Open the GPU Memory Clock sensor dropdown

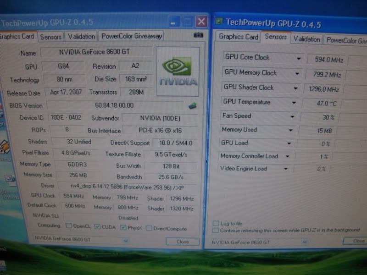pyautogui.click(x=297, y=74)
